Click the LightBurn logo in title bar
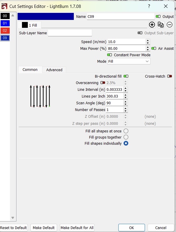 pos(4,6)
